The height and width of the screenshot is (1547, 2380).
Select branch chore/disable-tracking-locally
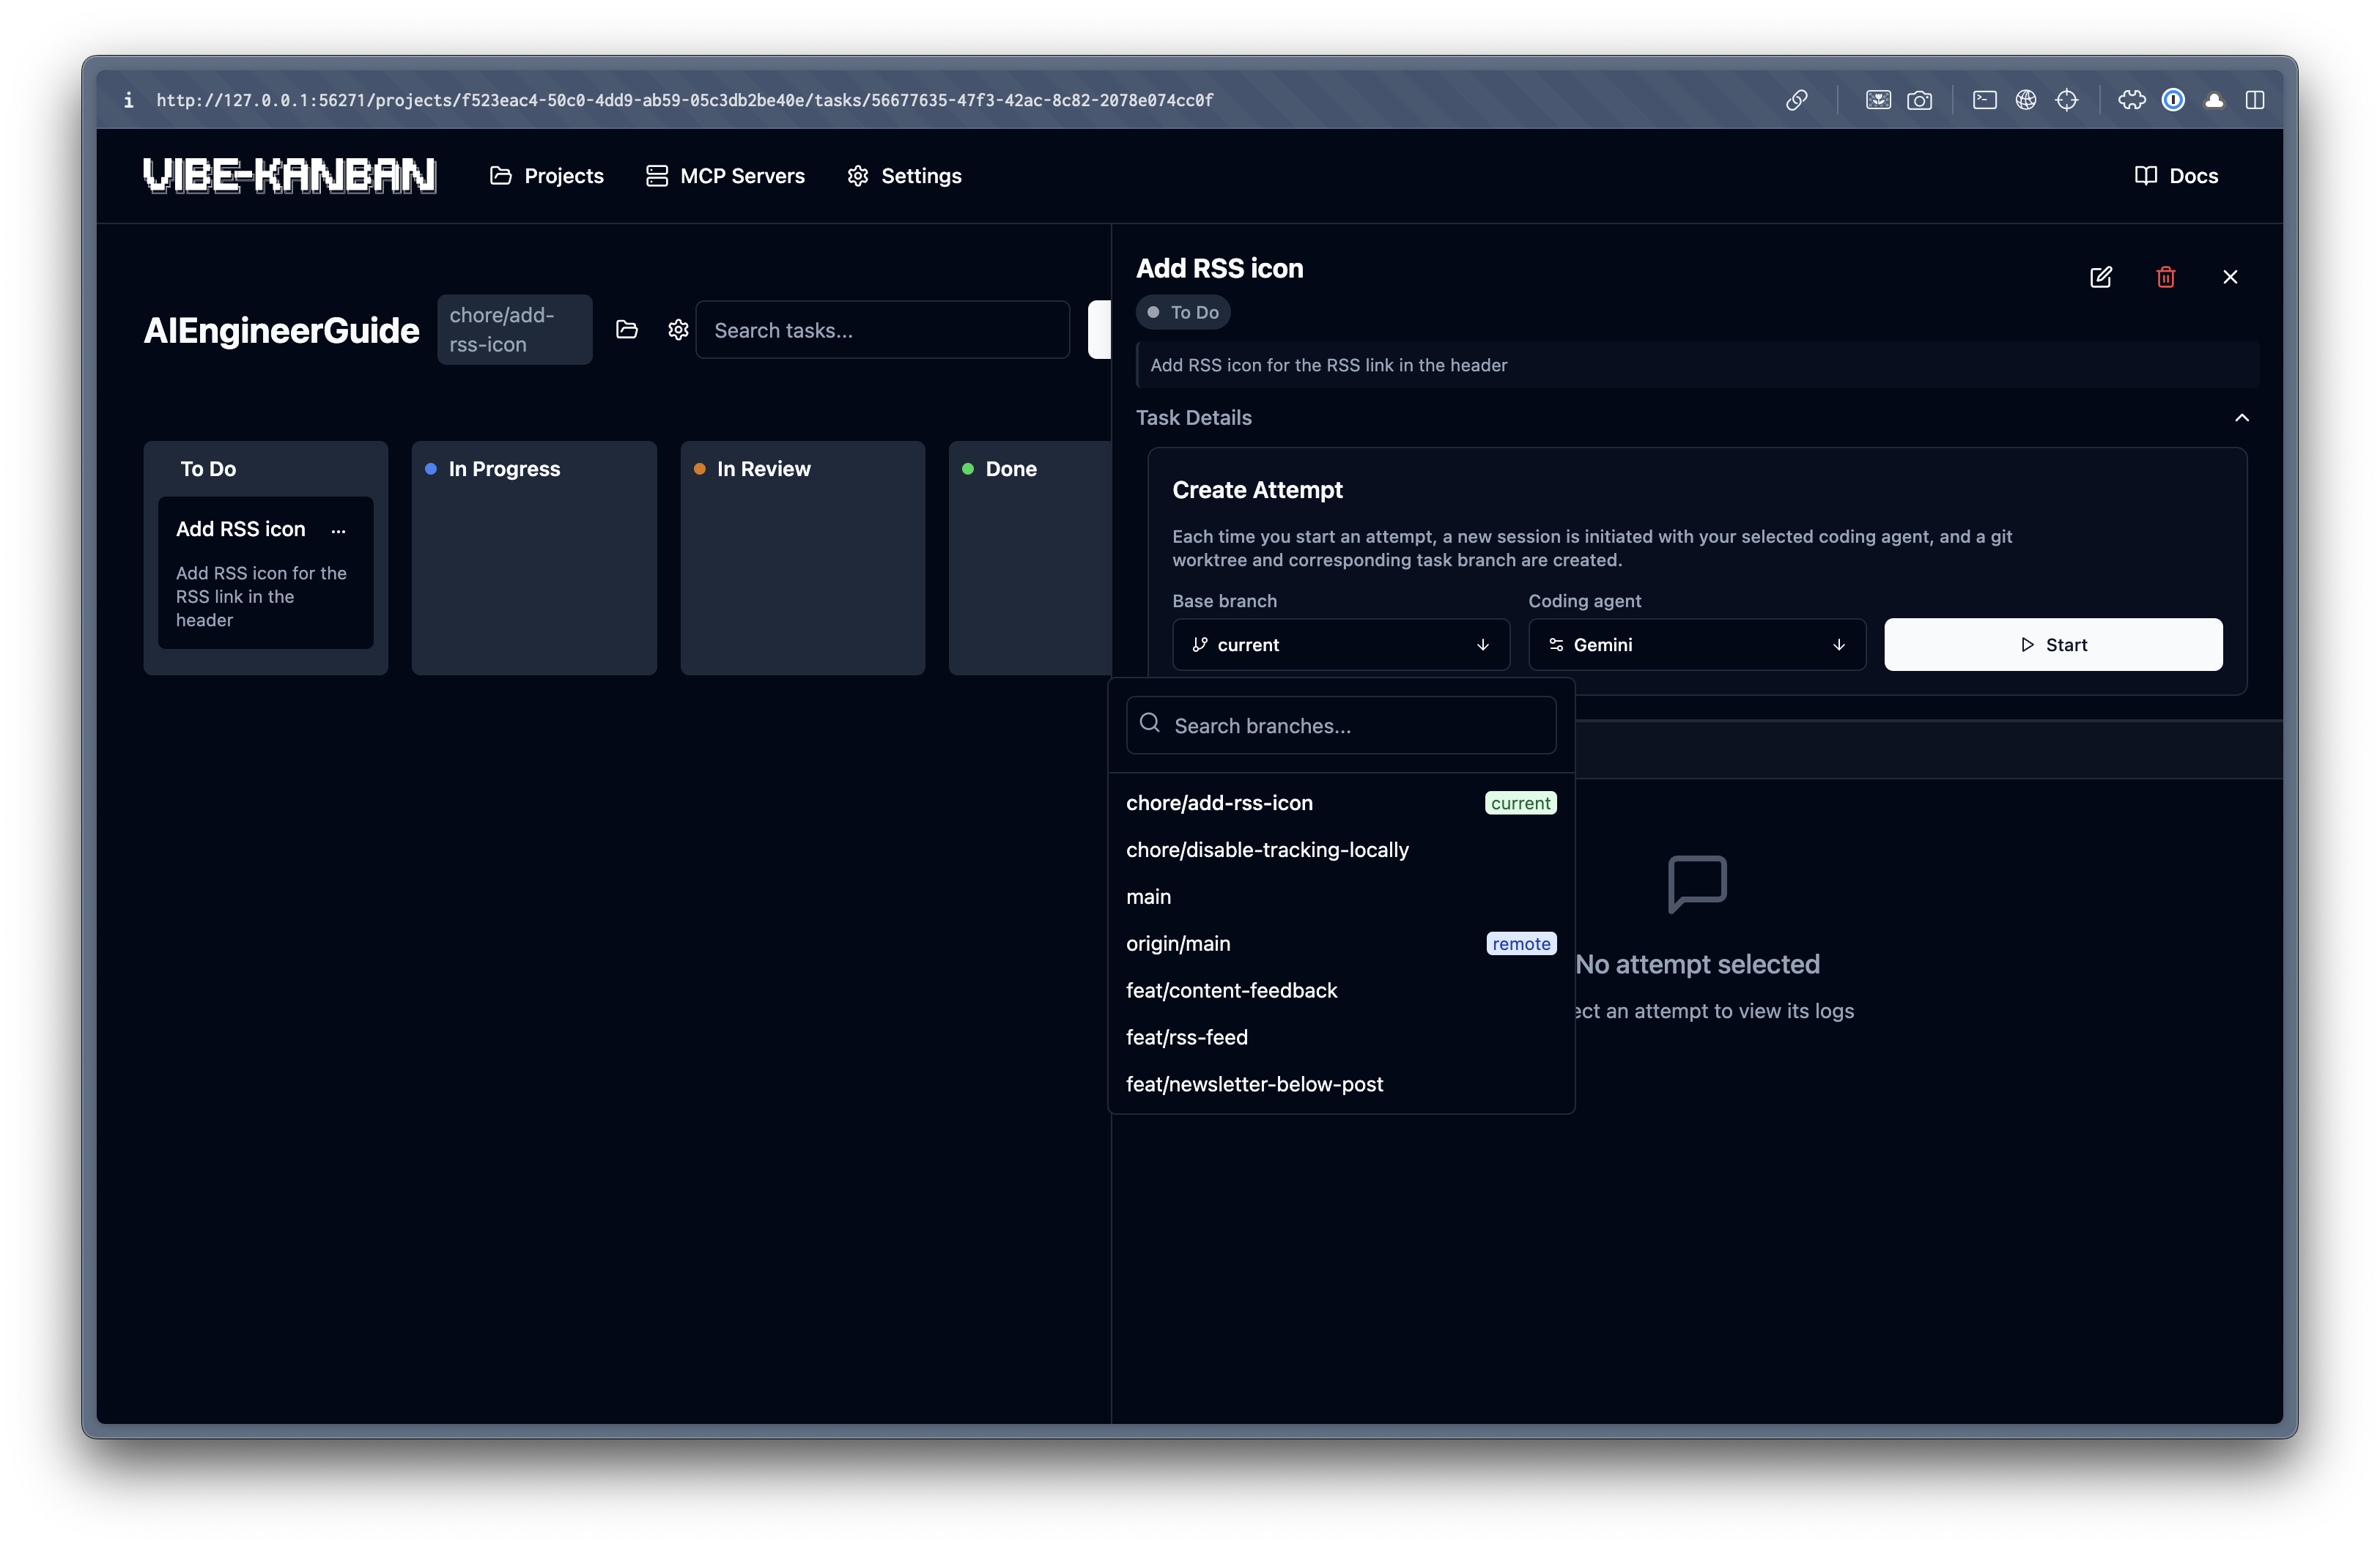pyautogui.click(x=1341, y=850)
